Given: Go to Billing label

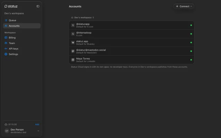Looking at the screenshot, I should coord(12,38).
